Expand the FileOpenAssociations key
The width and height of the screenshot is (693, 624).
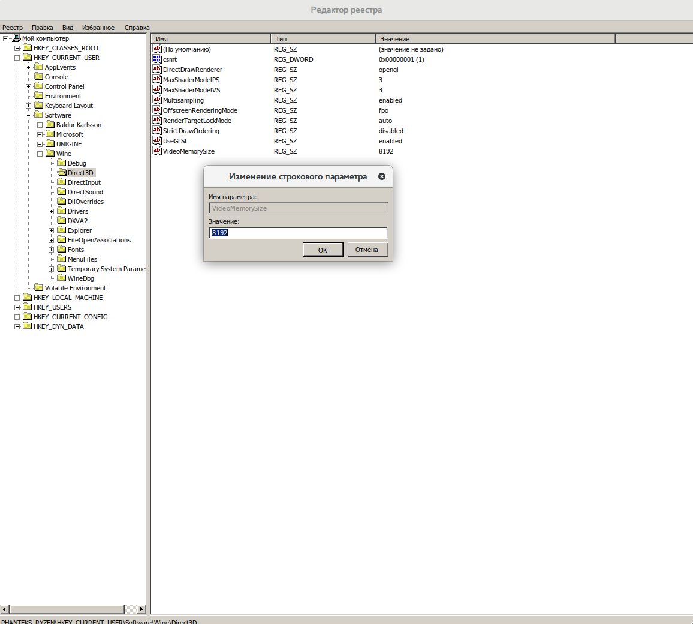(52, 240)
